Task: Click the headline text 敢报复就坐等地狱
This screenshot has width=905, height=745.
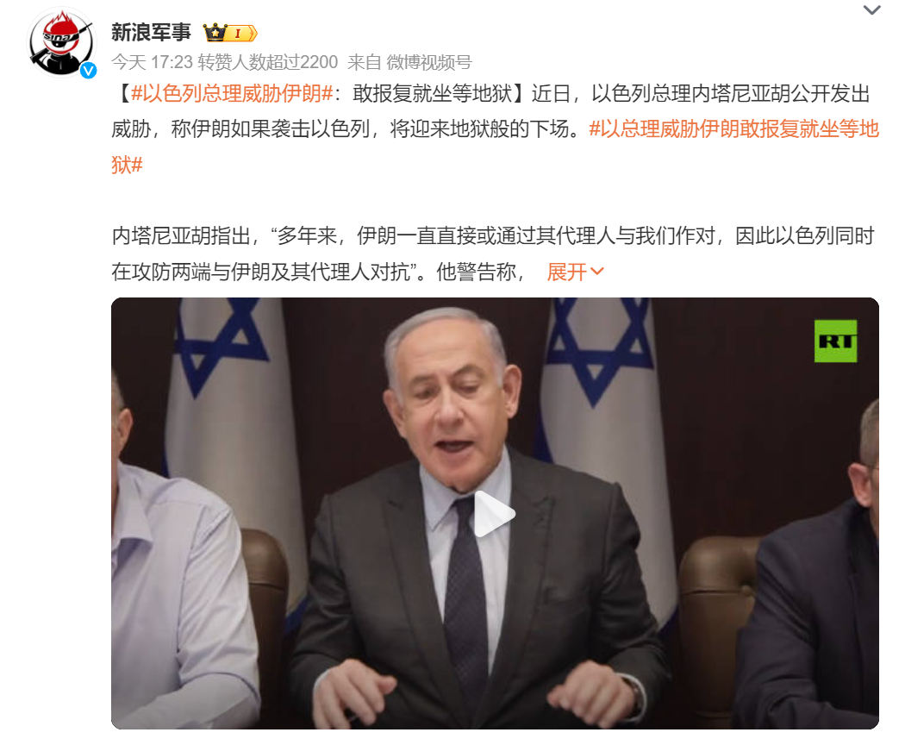Action: (x=433, y=93)
